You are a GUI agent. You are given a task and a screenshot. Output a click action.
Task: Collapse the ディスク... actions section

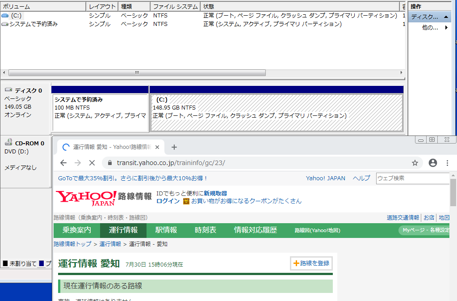click(446, 17)
